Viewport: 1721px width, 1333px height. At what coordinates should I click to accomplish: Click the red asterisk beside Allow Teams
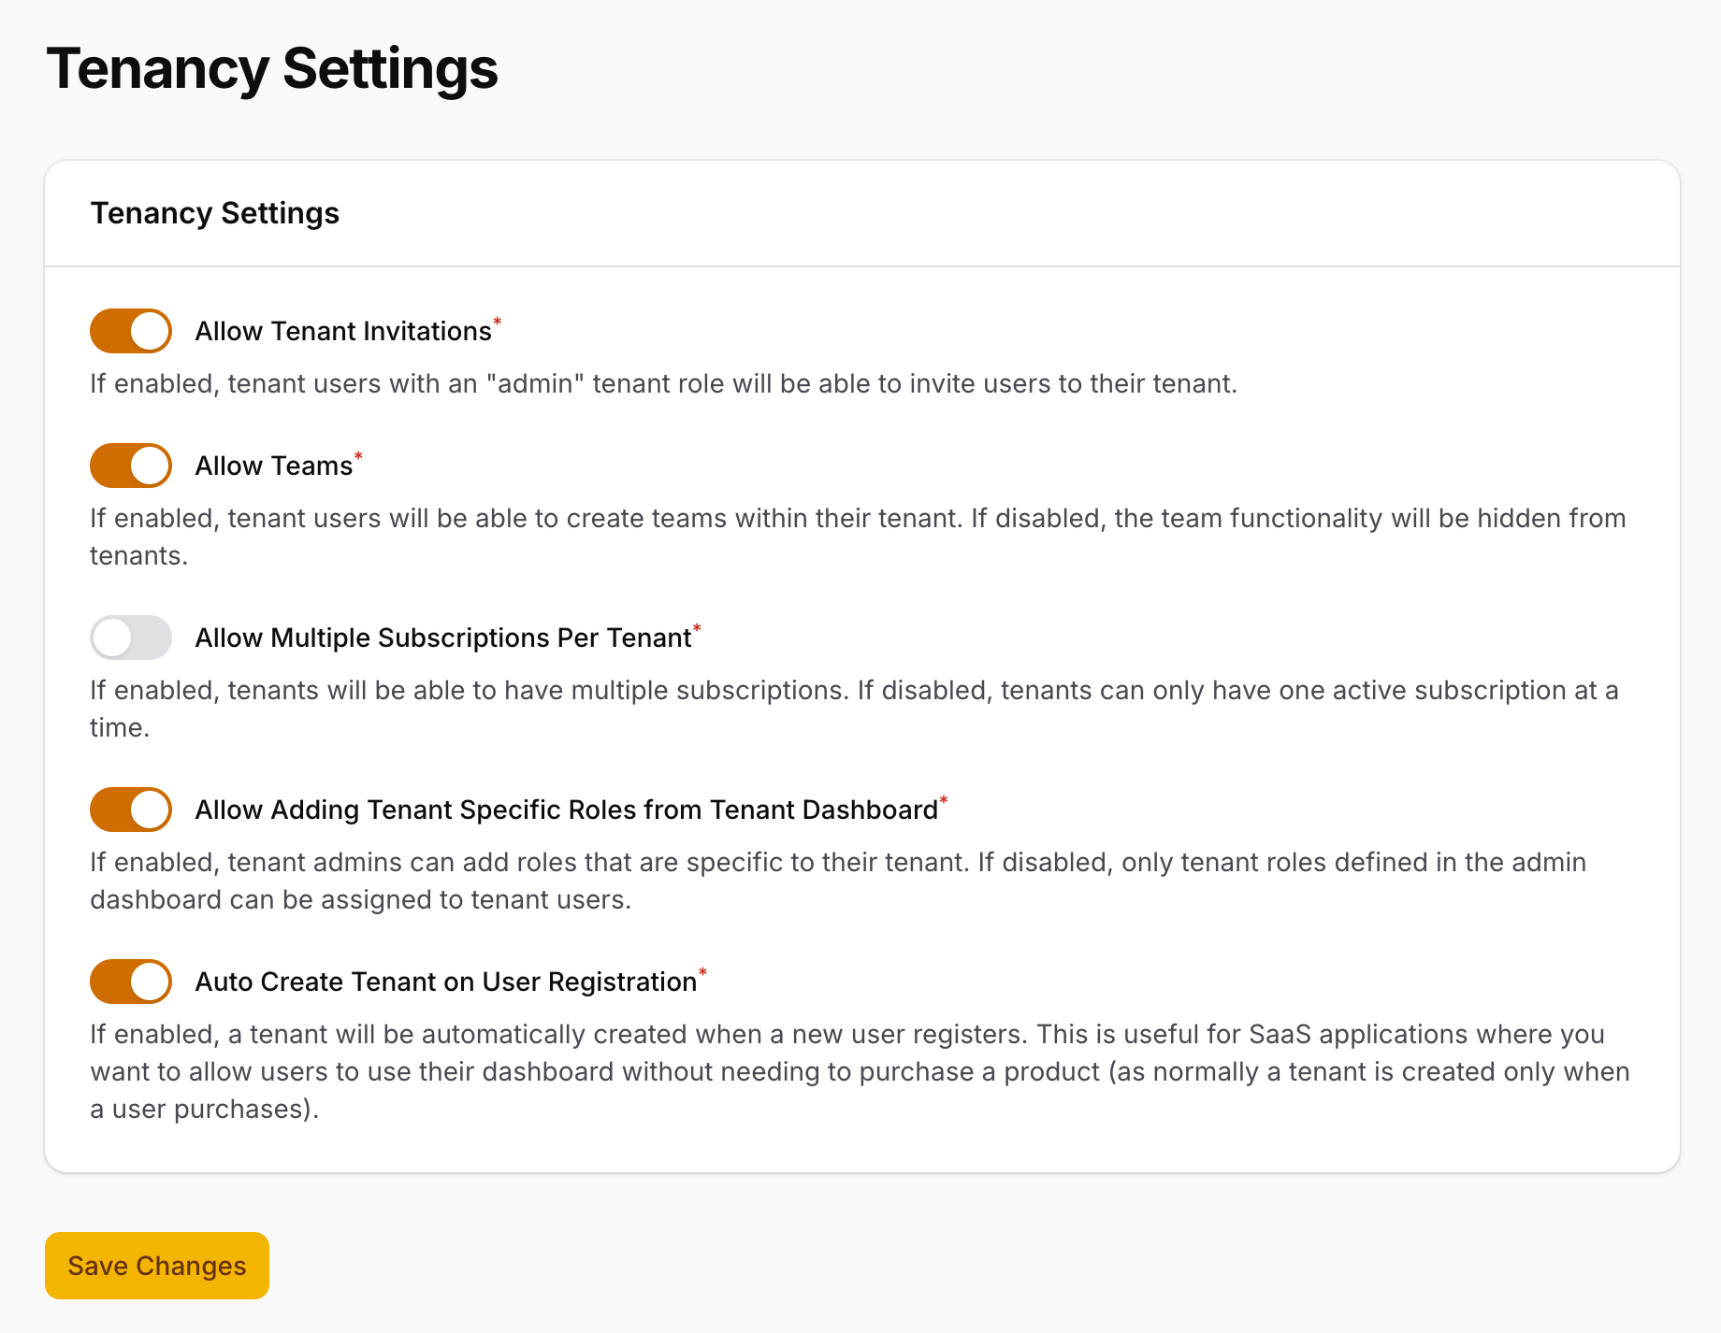point(357,456)
